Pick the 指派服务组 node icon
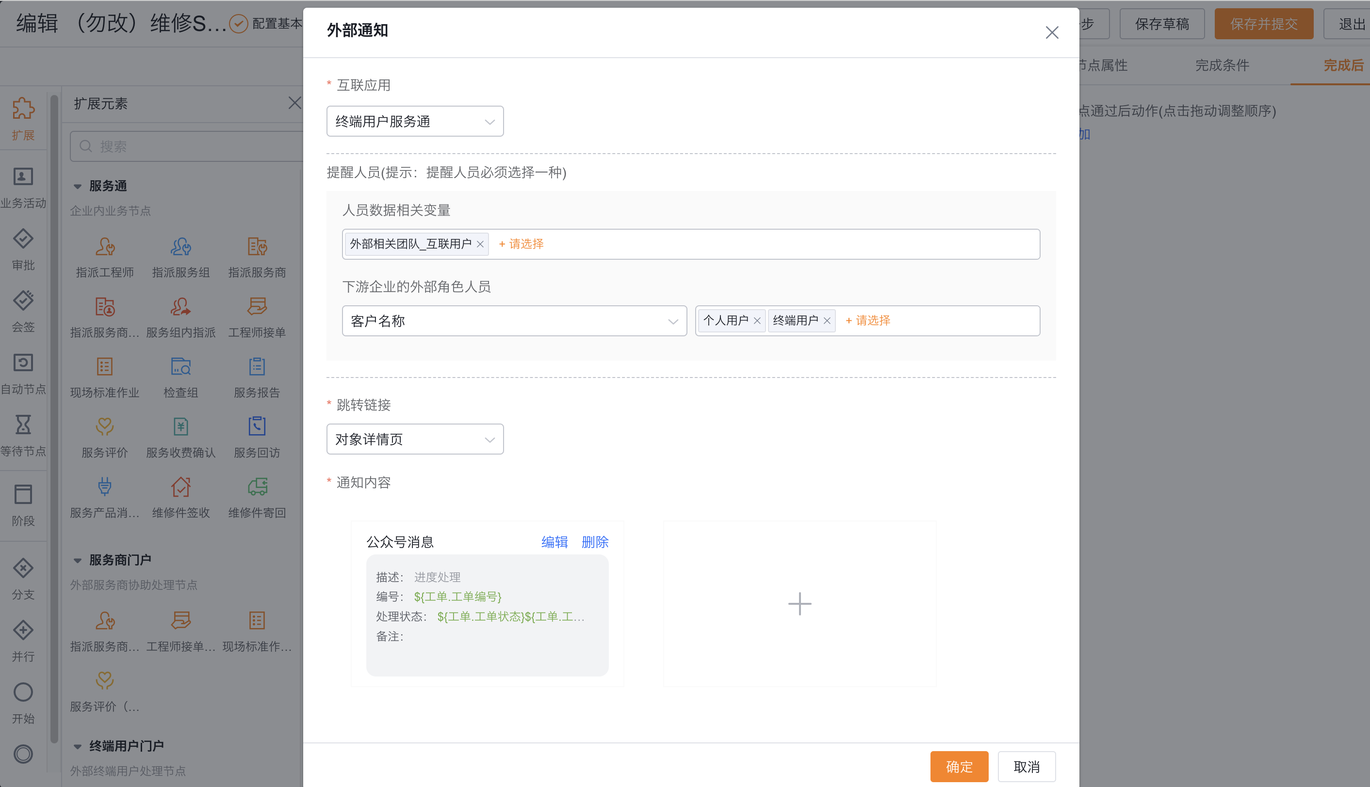 click(x=181, y=247)
